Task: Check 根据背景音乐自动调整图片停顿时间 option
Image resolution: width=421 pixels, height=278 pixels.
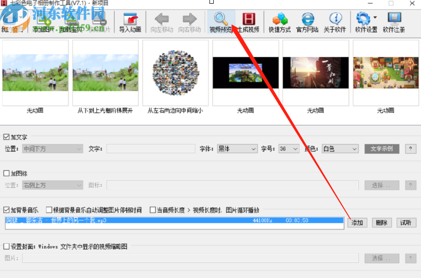Action: coord(49,210)
